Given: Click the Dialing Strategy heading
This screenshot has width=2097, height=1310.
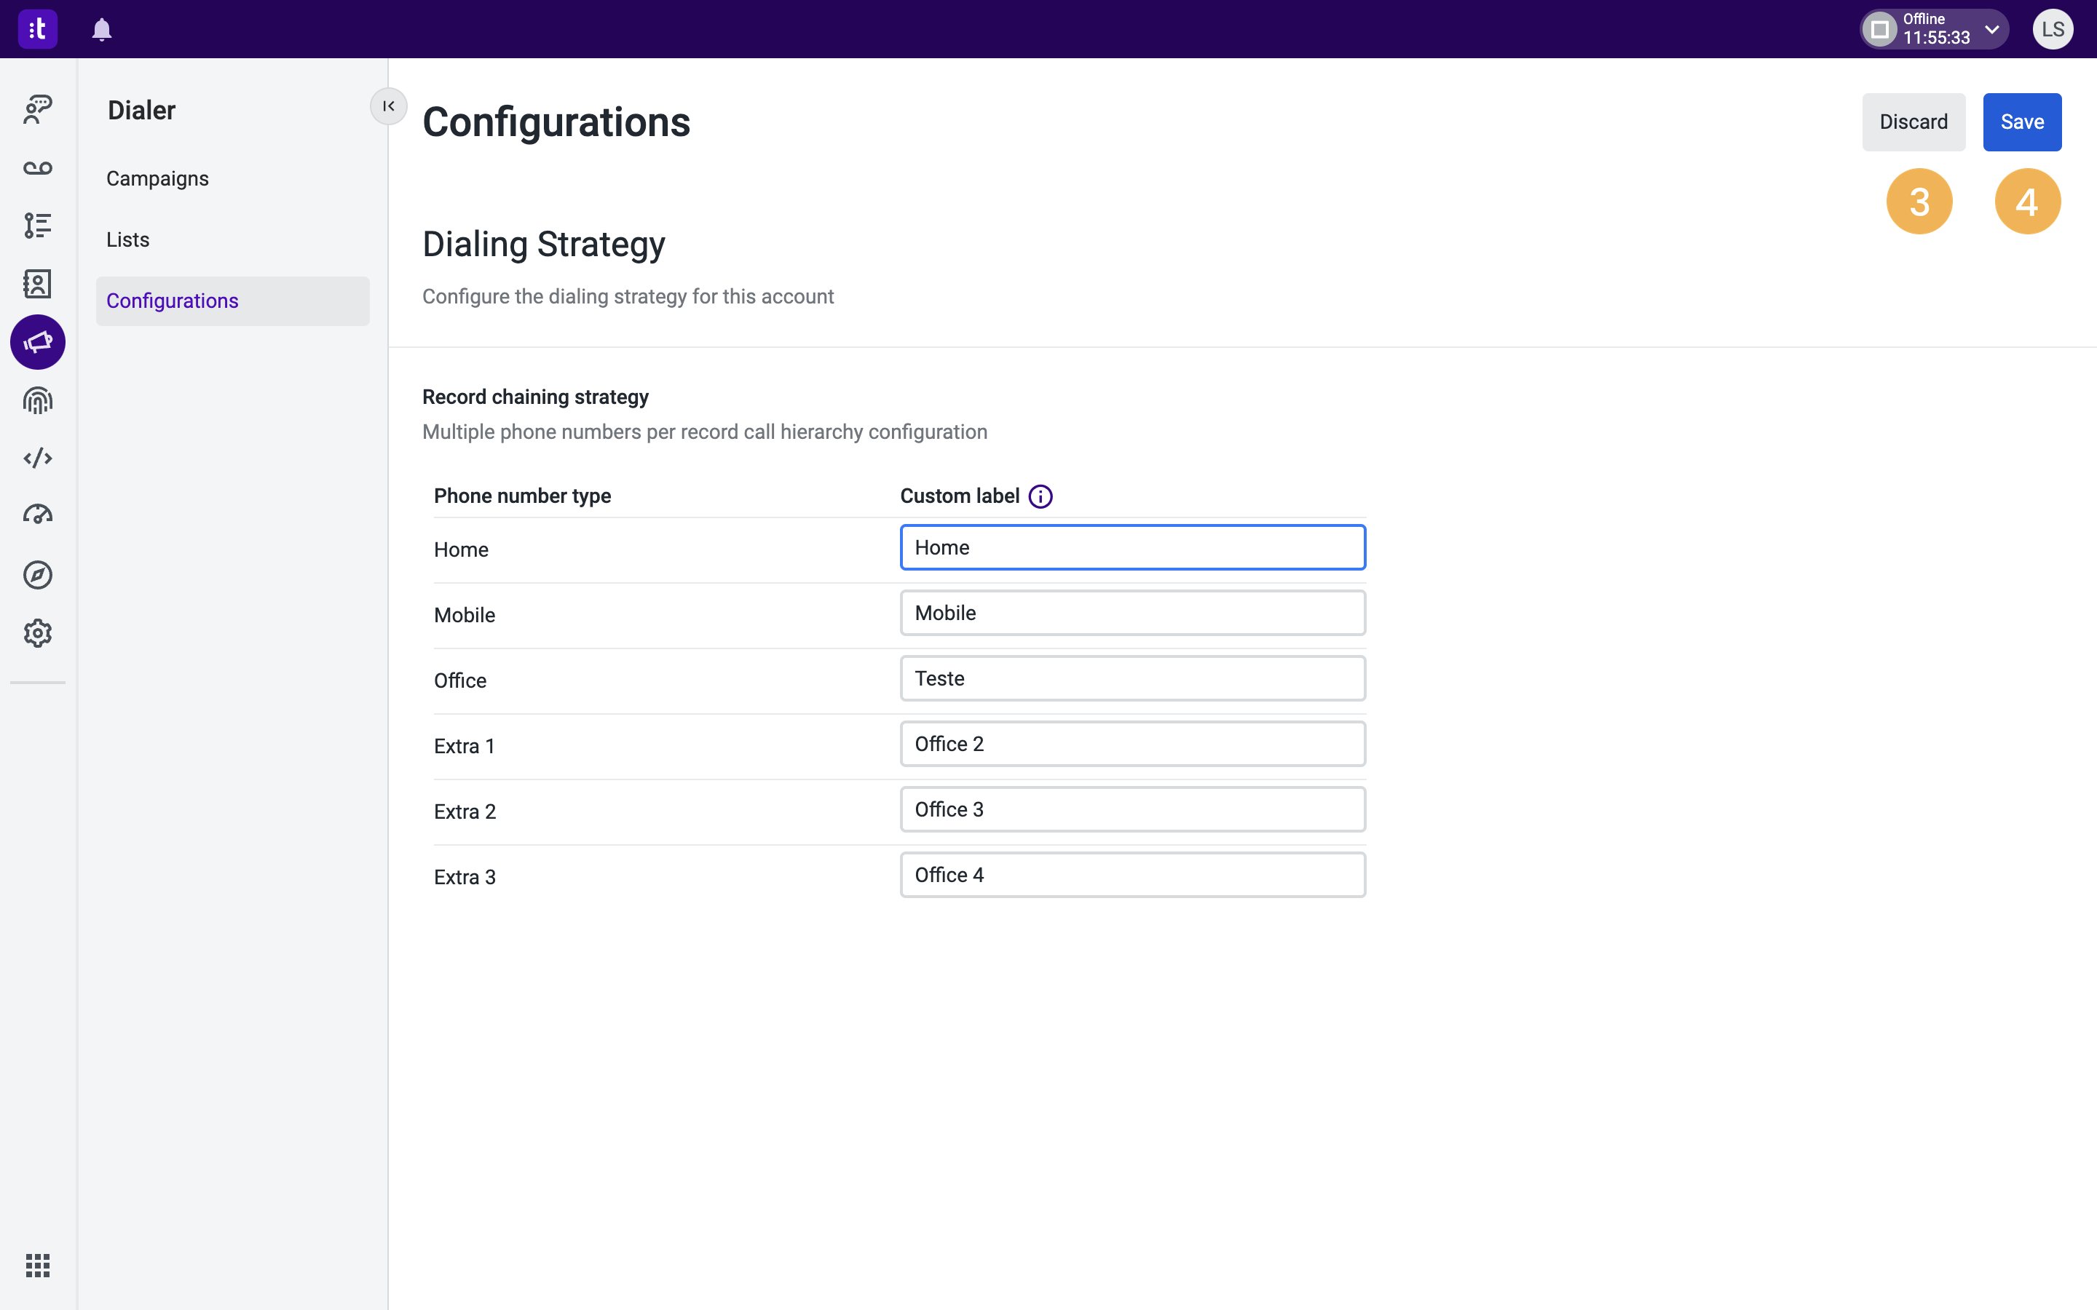Looking at the screenshot, I should pos(543,245).
